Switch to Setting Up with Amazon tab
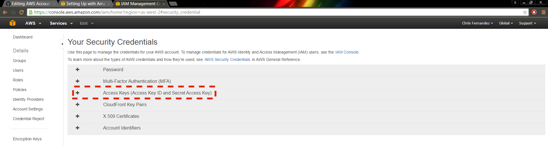Image resolution: width=548 pixels, height=146 pixels. pos(85,4)
